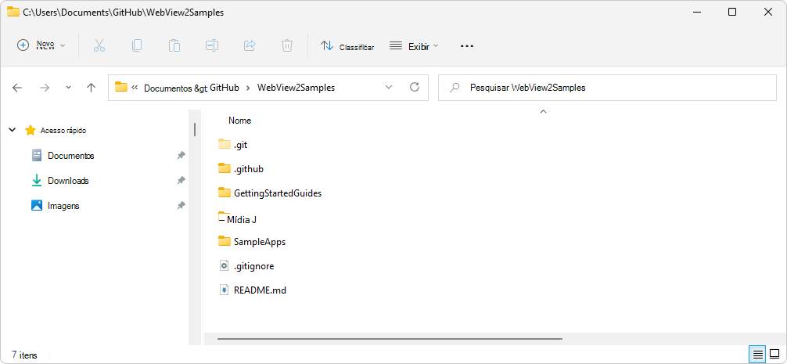
Task: Switch to Large icons view
Action: 774,355
